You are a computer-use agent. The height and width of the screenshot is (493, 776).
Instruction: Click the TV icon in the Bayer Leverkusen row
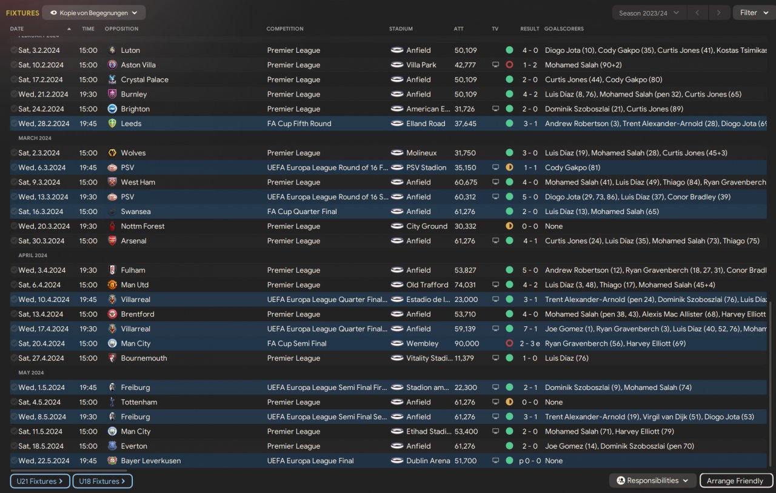click(x=495, y=461)
